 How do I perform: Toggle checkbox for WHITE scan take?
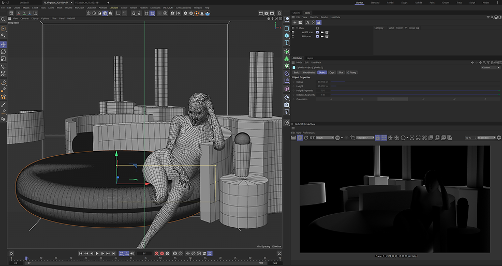point(317,32)
